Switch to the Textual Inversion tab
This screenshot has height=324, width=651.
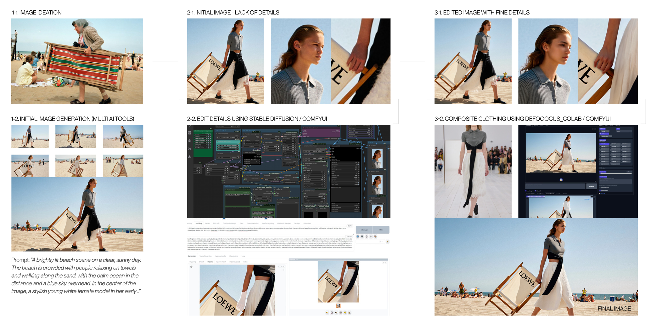point(205,256)
